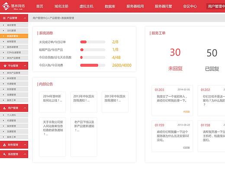The width and height of the screenshot is (225, 169).
Task: Click the 产品管理 section icon in sidebar
Action: [x=4, y=18]
